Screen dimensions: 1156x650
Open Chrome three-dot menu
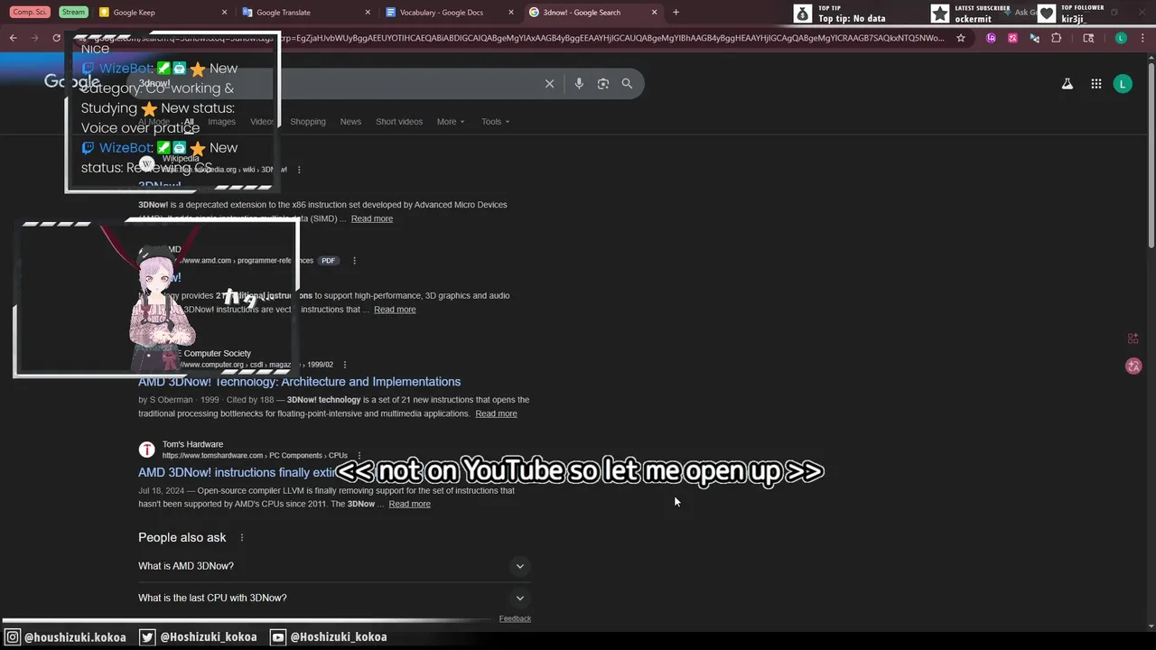(x=1142, y=38)
